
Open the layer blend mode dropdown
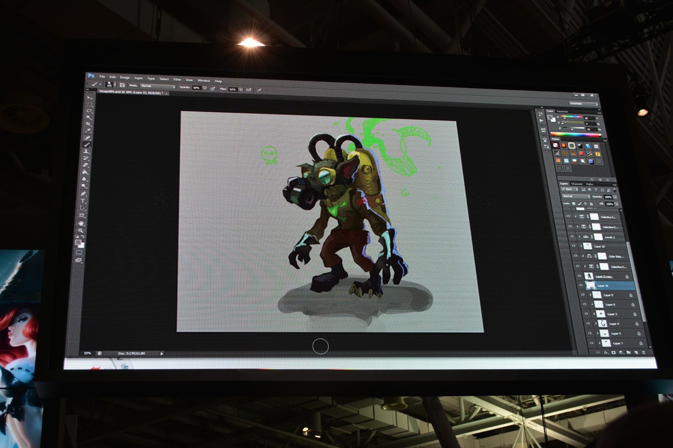tap(576, 196)
